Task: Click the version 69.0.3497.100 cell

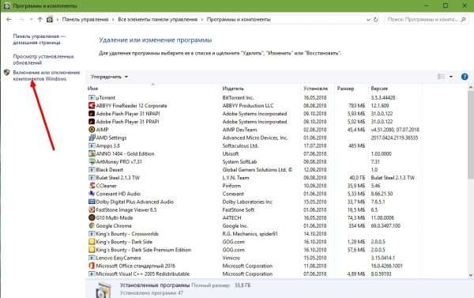Action: click(386, 226)
